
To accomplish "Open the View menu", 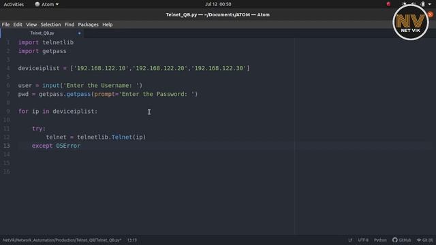I will (31, 24).
